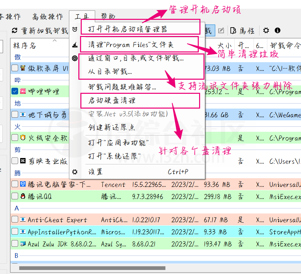The width and height of the screenshot is (301, 274).
Task: Check the 剪映专业版 checkbox
Action: point(15,161)
